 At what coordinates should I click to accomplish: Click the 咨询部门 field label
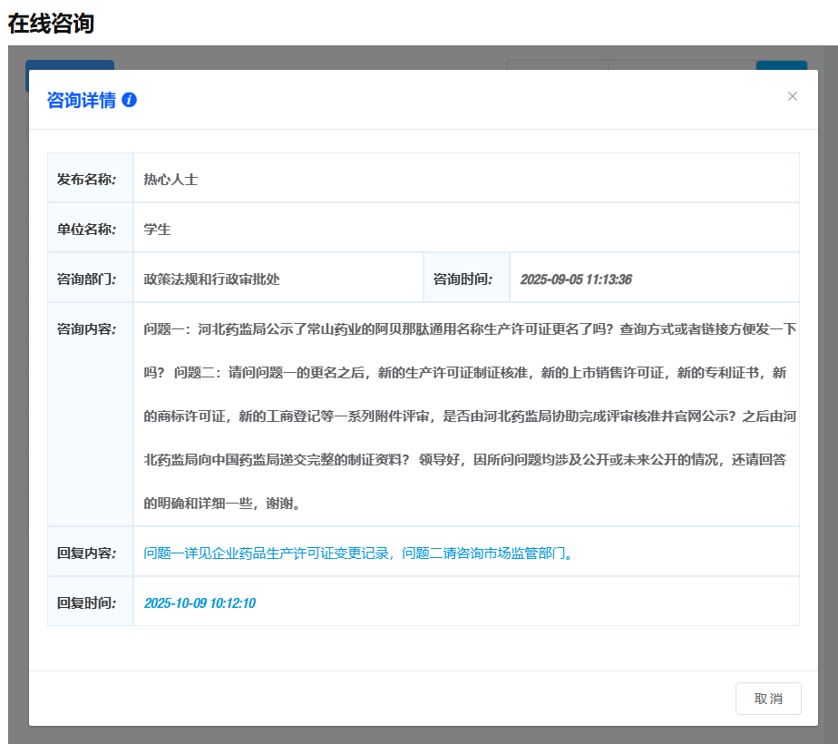[x=87, y=279]
